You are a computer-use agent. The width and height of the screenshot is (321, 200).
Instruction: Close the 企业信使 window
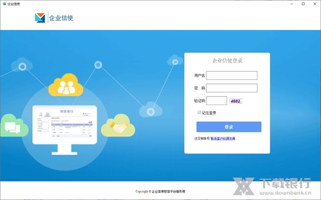tap(315, 4)
